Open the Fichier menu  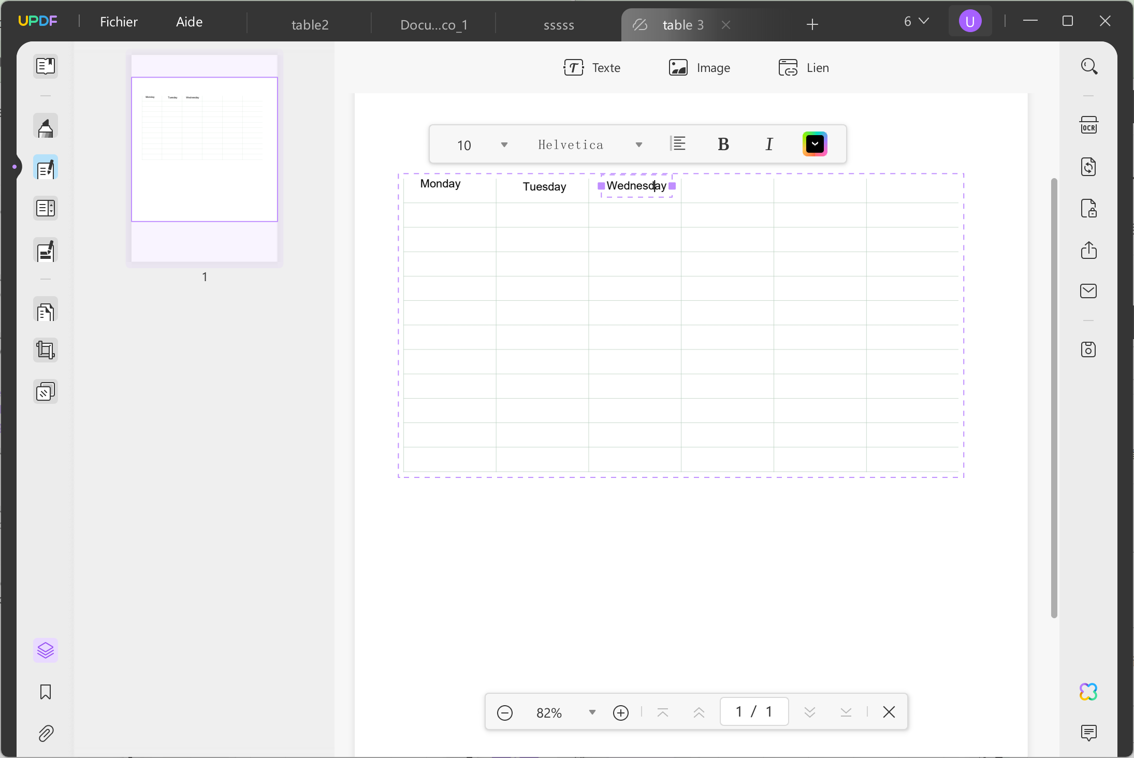click(119, 21)
